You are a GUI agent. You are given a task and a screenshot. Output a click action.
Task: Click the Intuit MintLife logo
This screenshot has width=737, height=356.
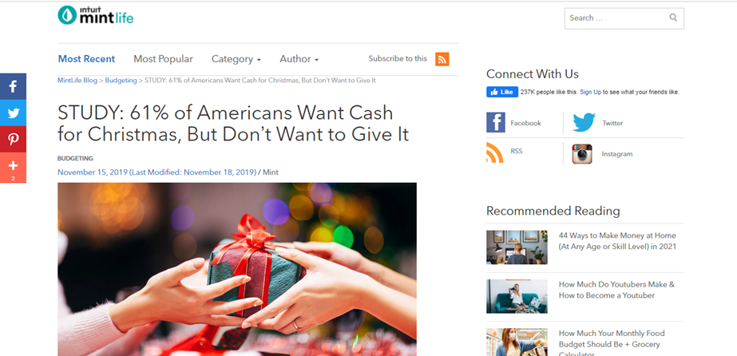95,15
